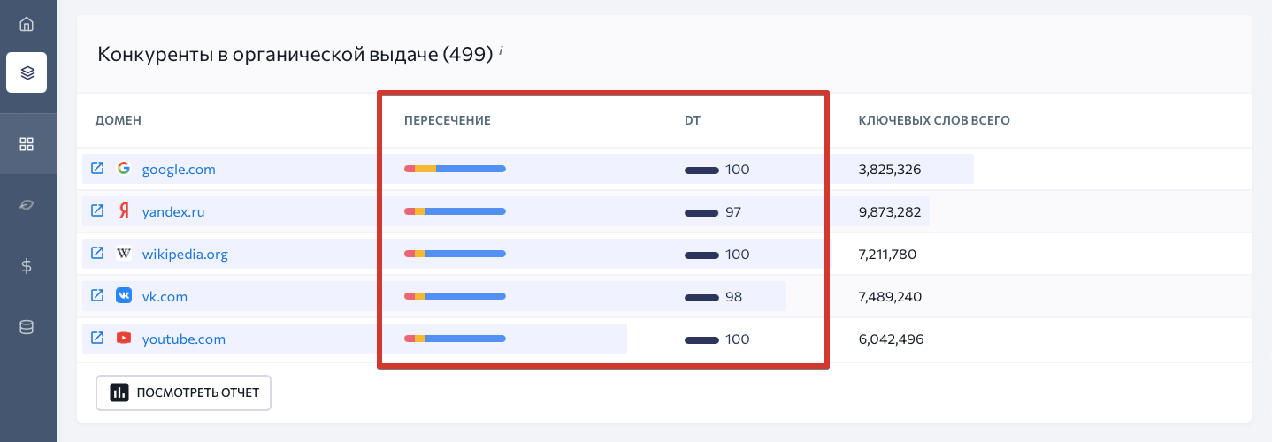Open the vk.com domain link

click(165, 297)
